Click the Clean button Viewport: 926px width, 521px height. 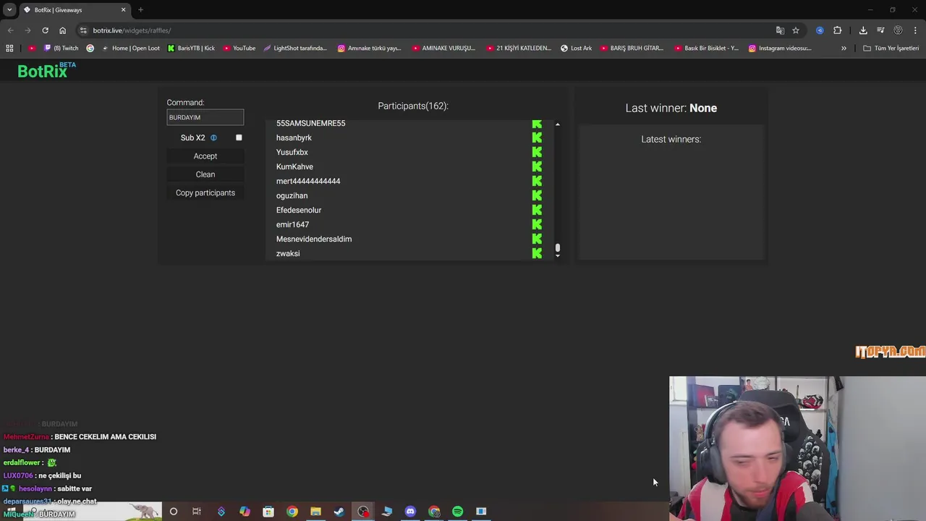[205, 174]
